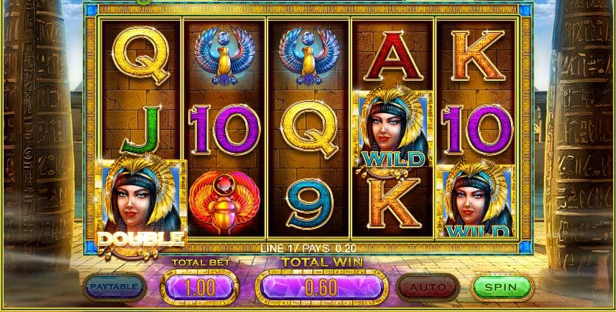
Task: Open the PAYTABLE
Action: click(x=115, y=287)
